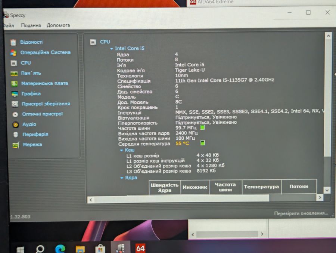Click the Оптичні пристрої disc icon
Viewport: 336px width, 253px height.
(15, 114)
